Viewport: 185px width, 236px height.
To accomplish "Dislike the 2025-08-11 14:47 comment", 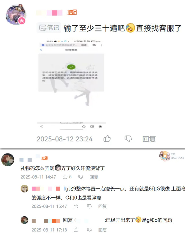I will (x=80, y=177).
